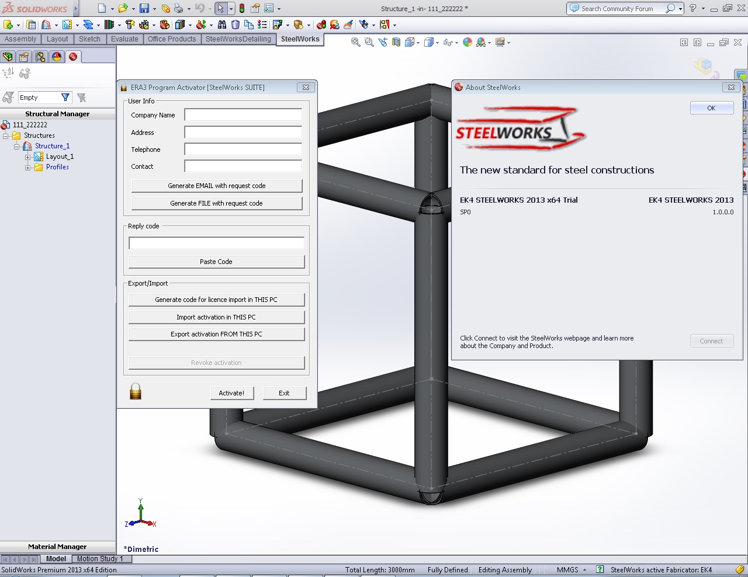Click Generate EMAIL with request code
The image size is (748, 577).
point(217,186)
